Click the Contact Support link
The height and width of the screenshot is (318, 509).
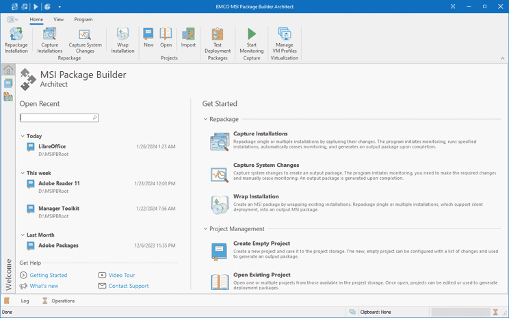(x=129, y=286)
